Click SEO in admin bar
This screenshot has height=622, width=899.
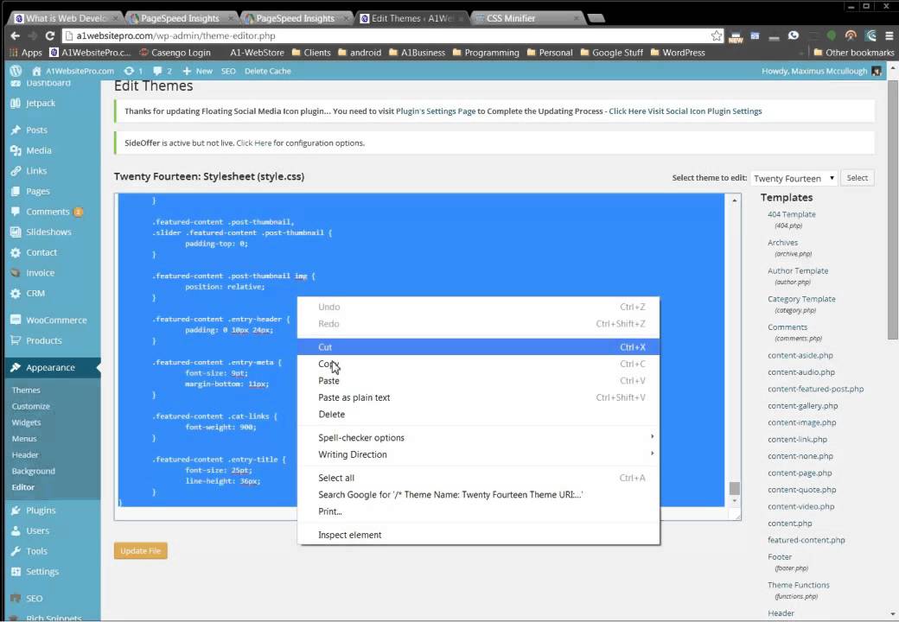(228, 71)
